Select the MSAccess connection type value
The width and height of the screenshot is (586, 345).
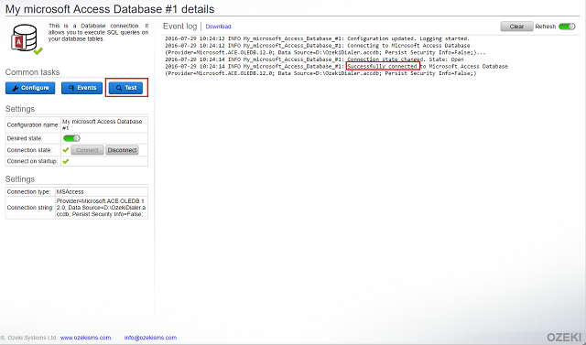(x=70, y=191)
